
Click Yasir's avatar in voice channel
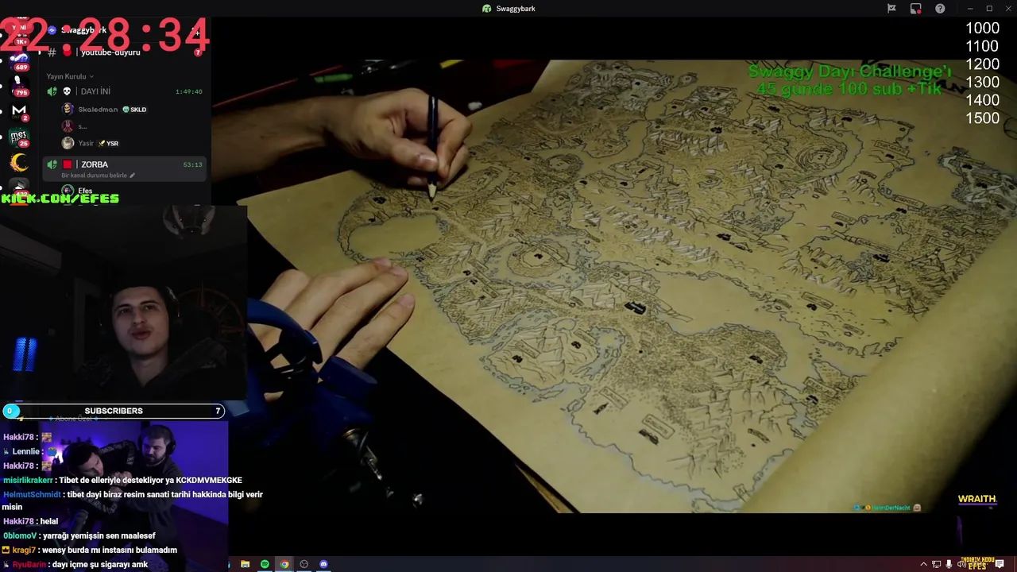click(68, 143)
